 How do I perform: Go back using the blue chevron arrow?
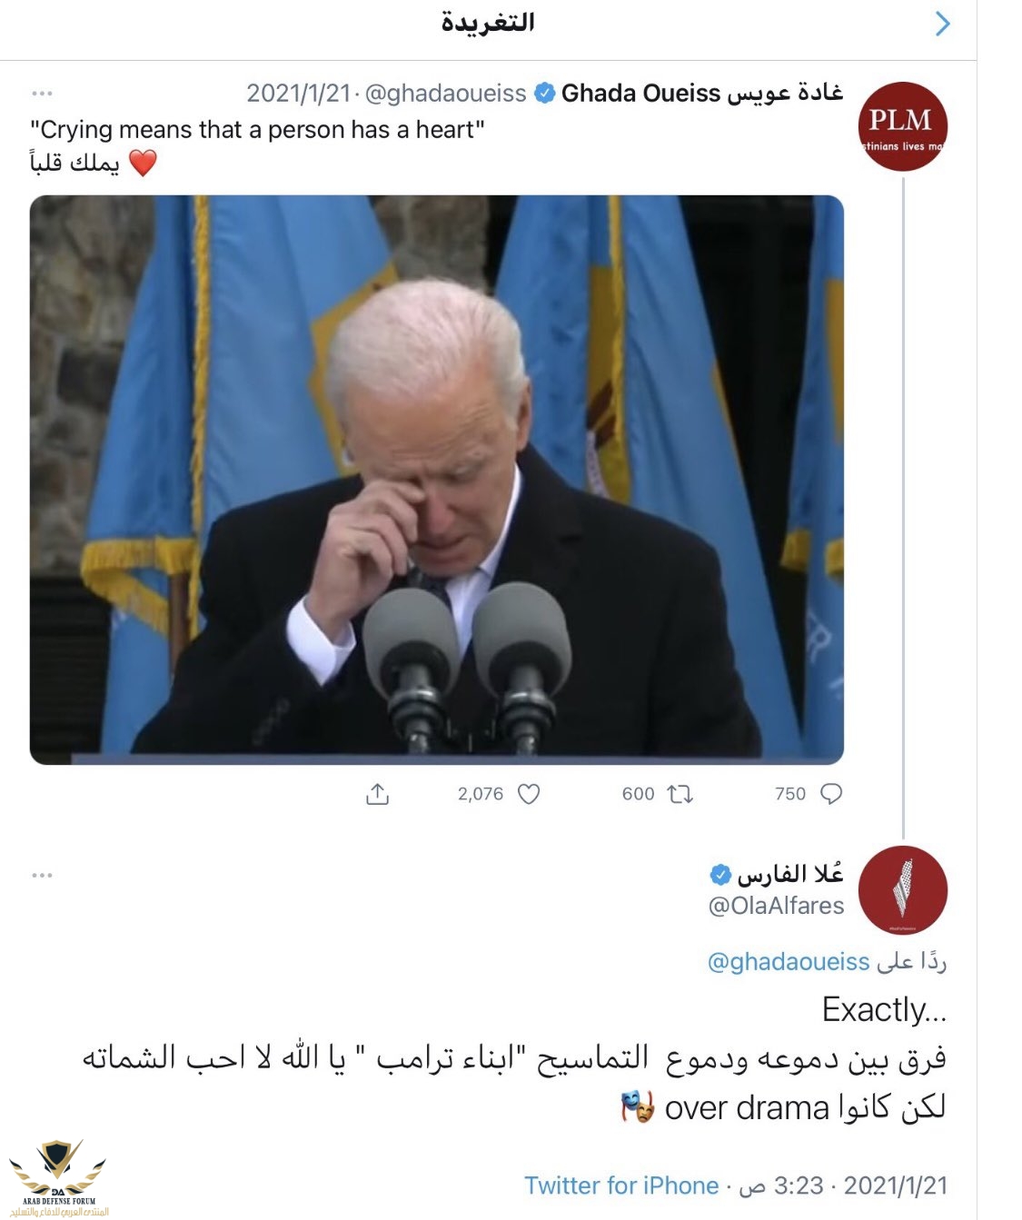click(943, 24)
